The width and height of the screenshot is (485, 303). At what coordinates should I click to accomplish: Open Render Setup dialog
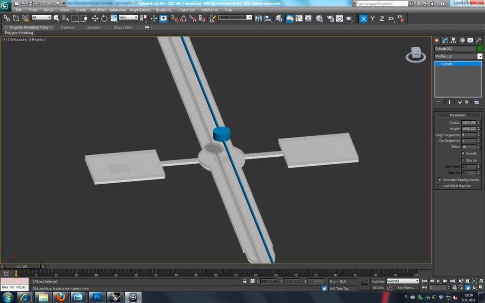(x=330, y=18)
